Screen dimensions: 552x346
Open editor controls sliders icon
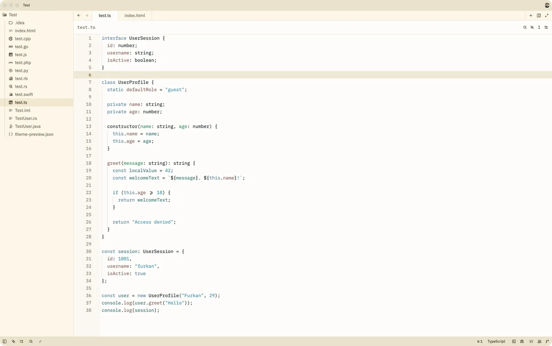[546, 28]
